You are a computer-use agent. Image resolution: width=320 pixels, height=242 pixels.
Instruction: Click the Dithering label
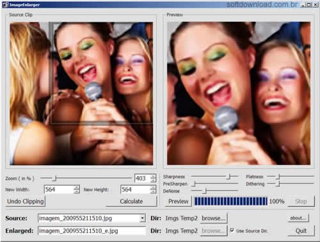(x=255, y=184)
